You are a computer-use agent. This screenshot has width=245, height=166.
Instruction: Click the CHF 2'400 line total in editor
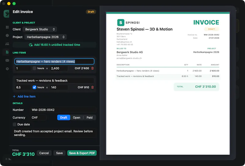coord(82,68)
